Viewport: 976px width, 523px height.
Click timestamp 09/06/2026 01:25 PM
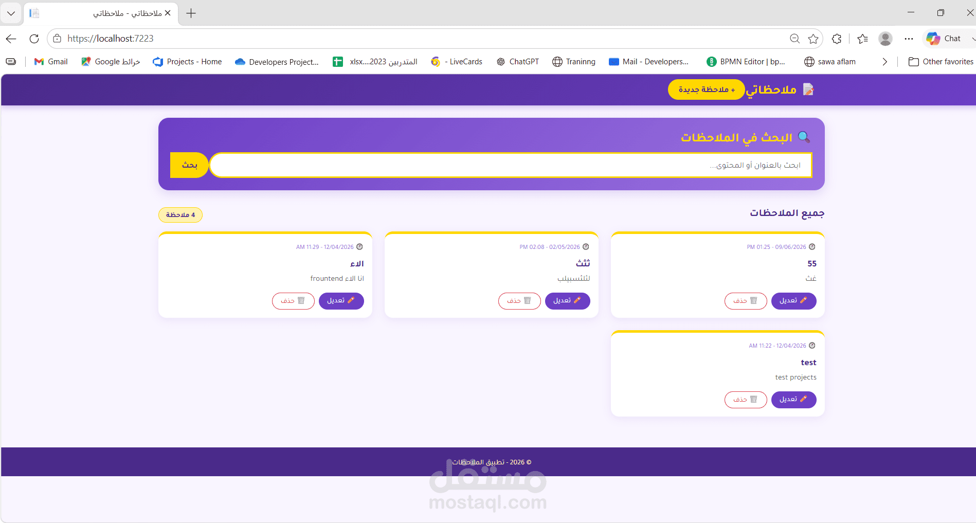pyautogui.click(x=776, y=247)
